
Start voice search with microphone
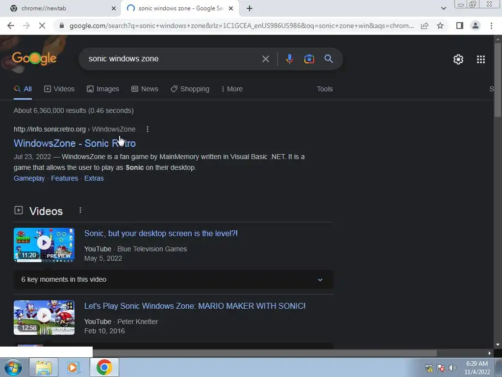(289, 59)
